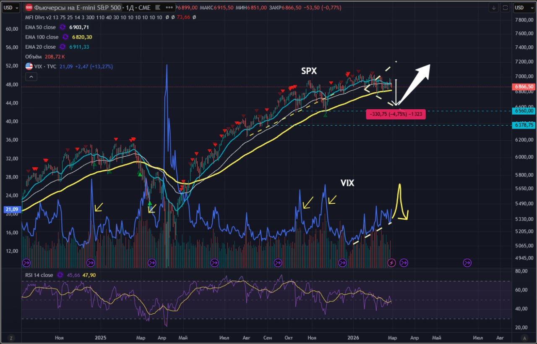Image resolution: width=537 pixels, height=344 pixels.
Task: Click the US flag icon beside VIX
Action: [x=29, y=66]
